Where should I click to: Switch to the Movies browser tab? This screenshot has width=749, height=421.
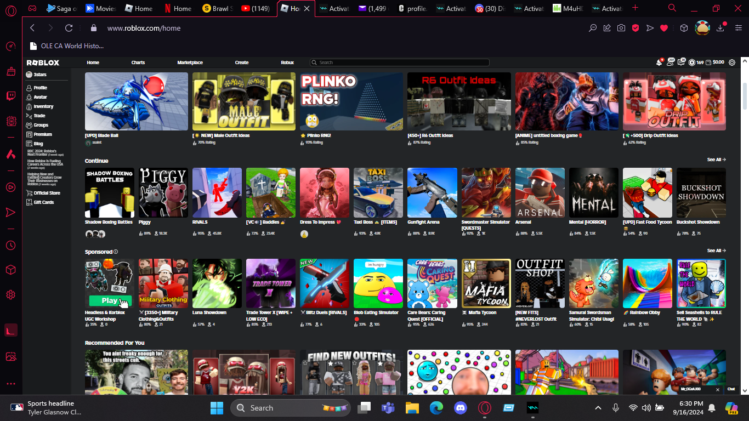(x=101, y=8)
